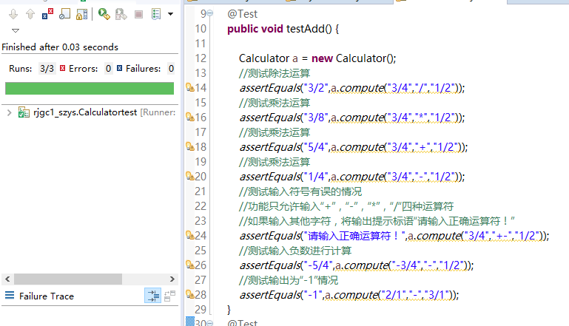The image size is (569, 326).
Task: Click the Errors count value 0
Action: (108, 69)
